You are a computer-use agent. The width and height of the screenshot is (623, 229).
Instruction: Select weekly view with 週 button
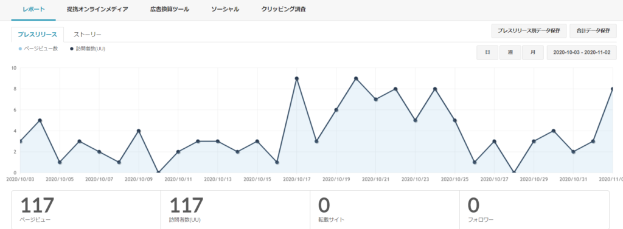[510, 53]
